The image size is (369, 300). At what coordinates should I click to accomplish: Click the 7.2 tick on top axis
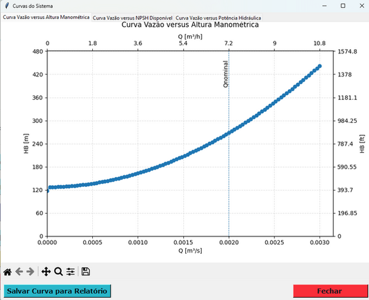[x=228, y=43]
